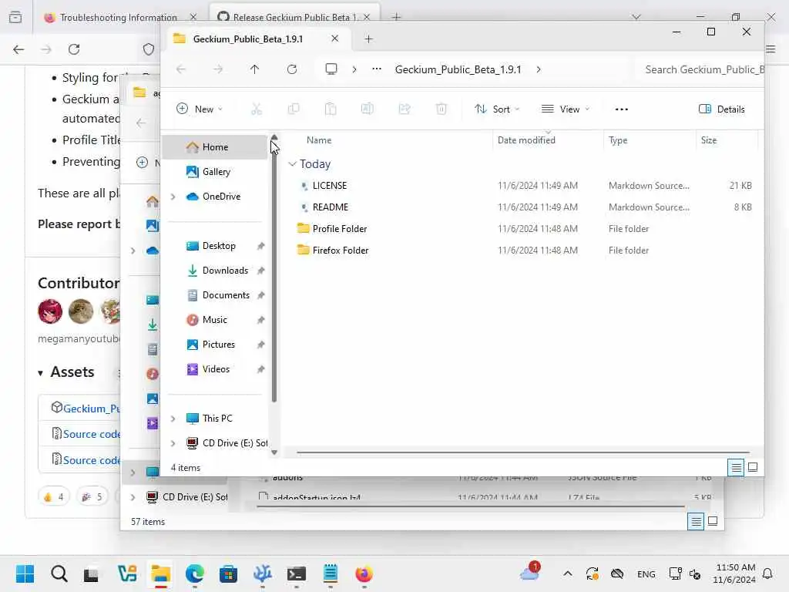Screen dimensions: 789x592
Task: Expand the OneDrive tree node
Action: coord(173,197)
